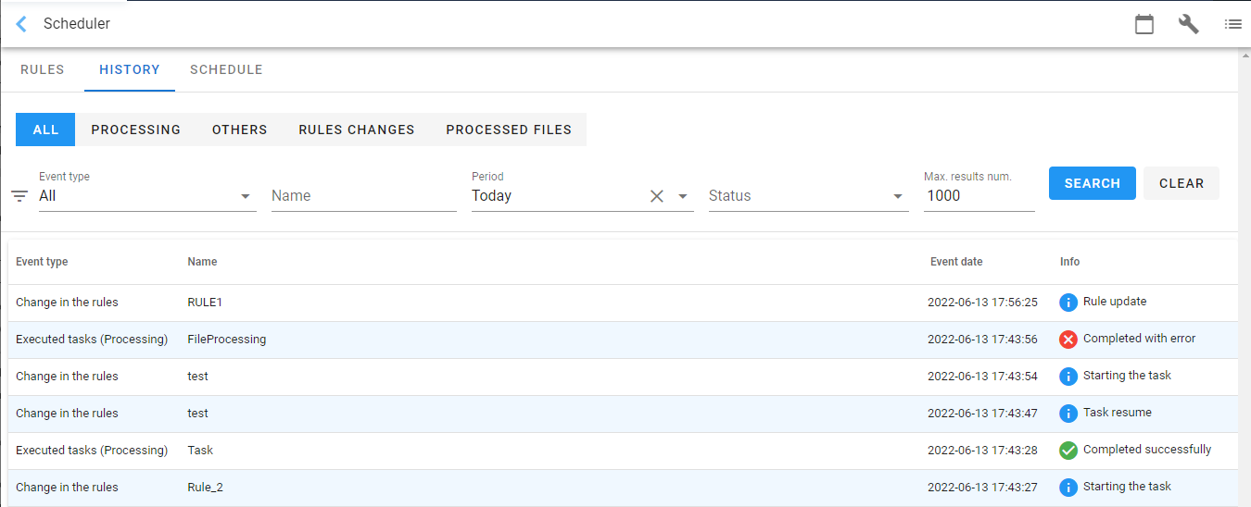Open the Status dropdown
Viewport: 1251px width, 507px height.
808,196
